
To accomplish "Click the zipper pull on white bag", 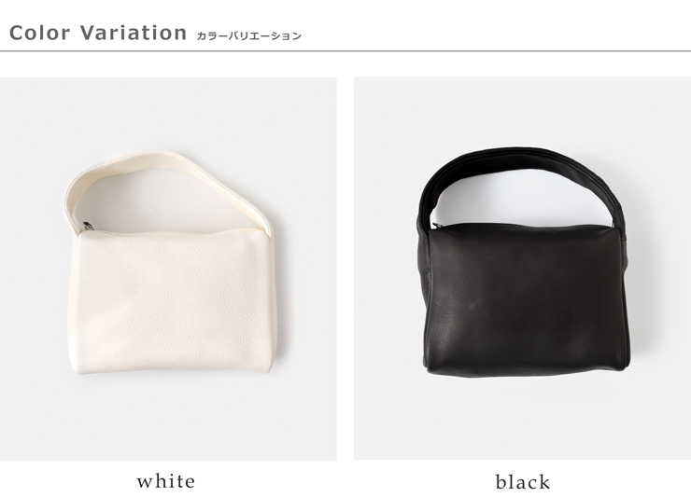I will (x=89, y=226).
